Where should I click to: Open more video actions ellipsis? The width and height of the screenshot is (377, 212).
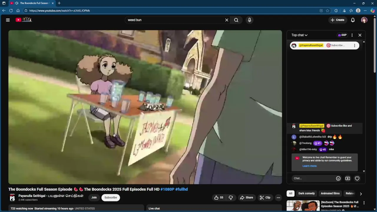(278, 198)
